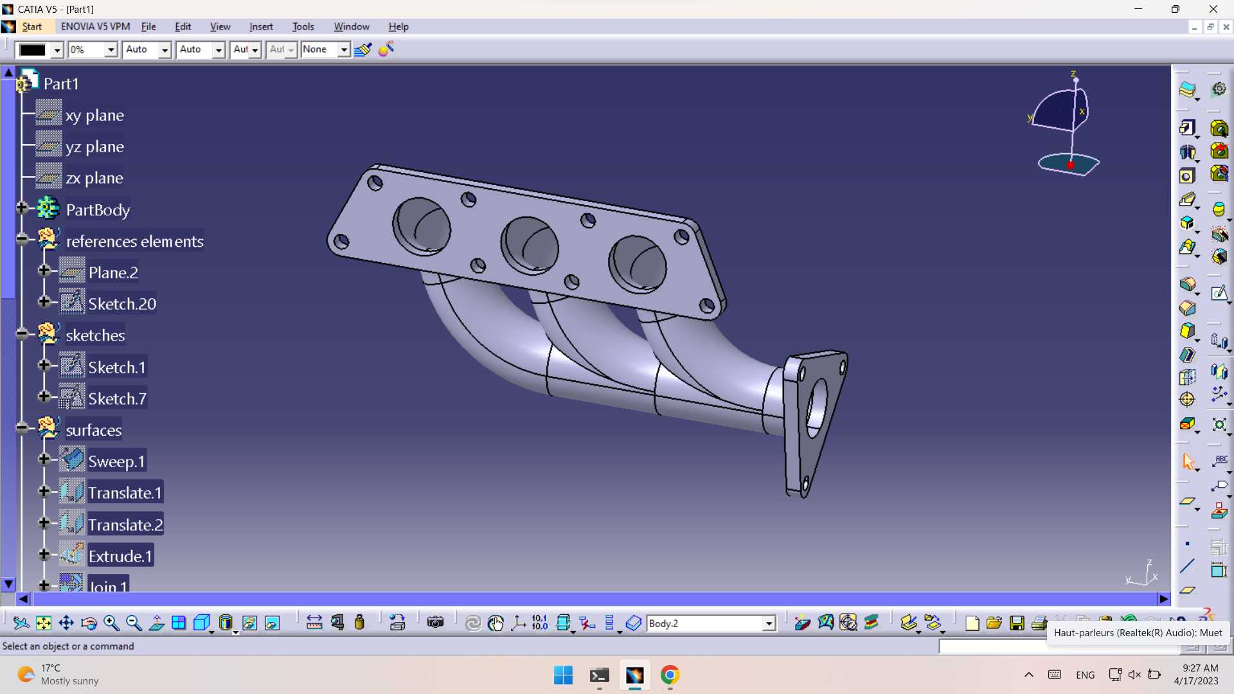Expand the Sweep.1 tree node
Viewport: 1234px width, 694px height.
point(44,459)
